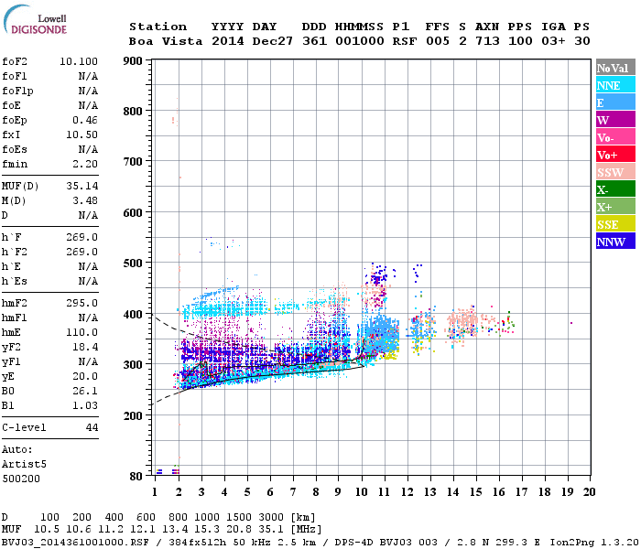Screen dimensions: 641x549
Task: Click the RSF program value
Action: [x=405, y=41]
